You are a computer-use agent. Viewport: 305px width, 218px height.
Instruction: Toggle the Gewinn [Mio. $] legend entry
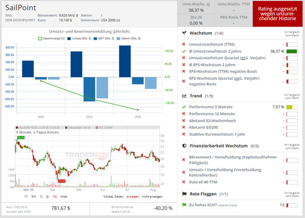pyautogui.click(x=129, y=39)
